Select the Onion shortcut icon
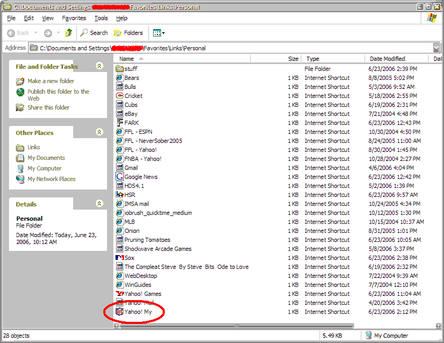Image resolution: width=444 pixels, height=343 pixels. pyautogui.click(x=120, y=231)
